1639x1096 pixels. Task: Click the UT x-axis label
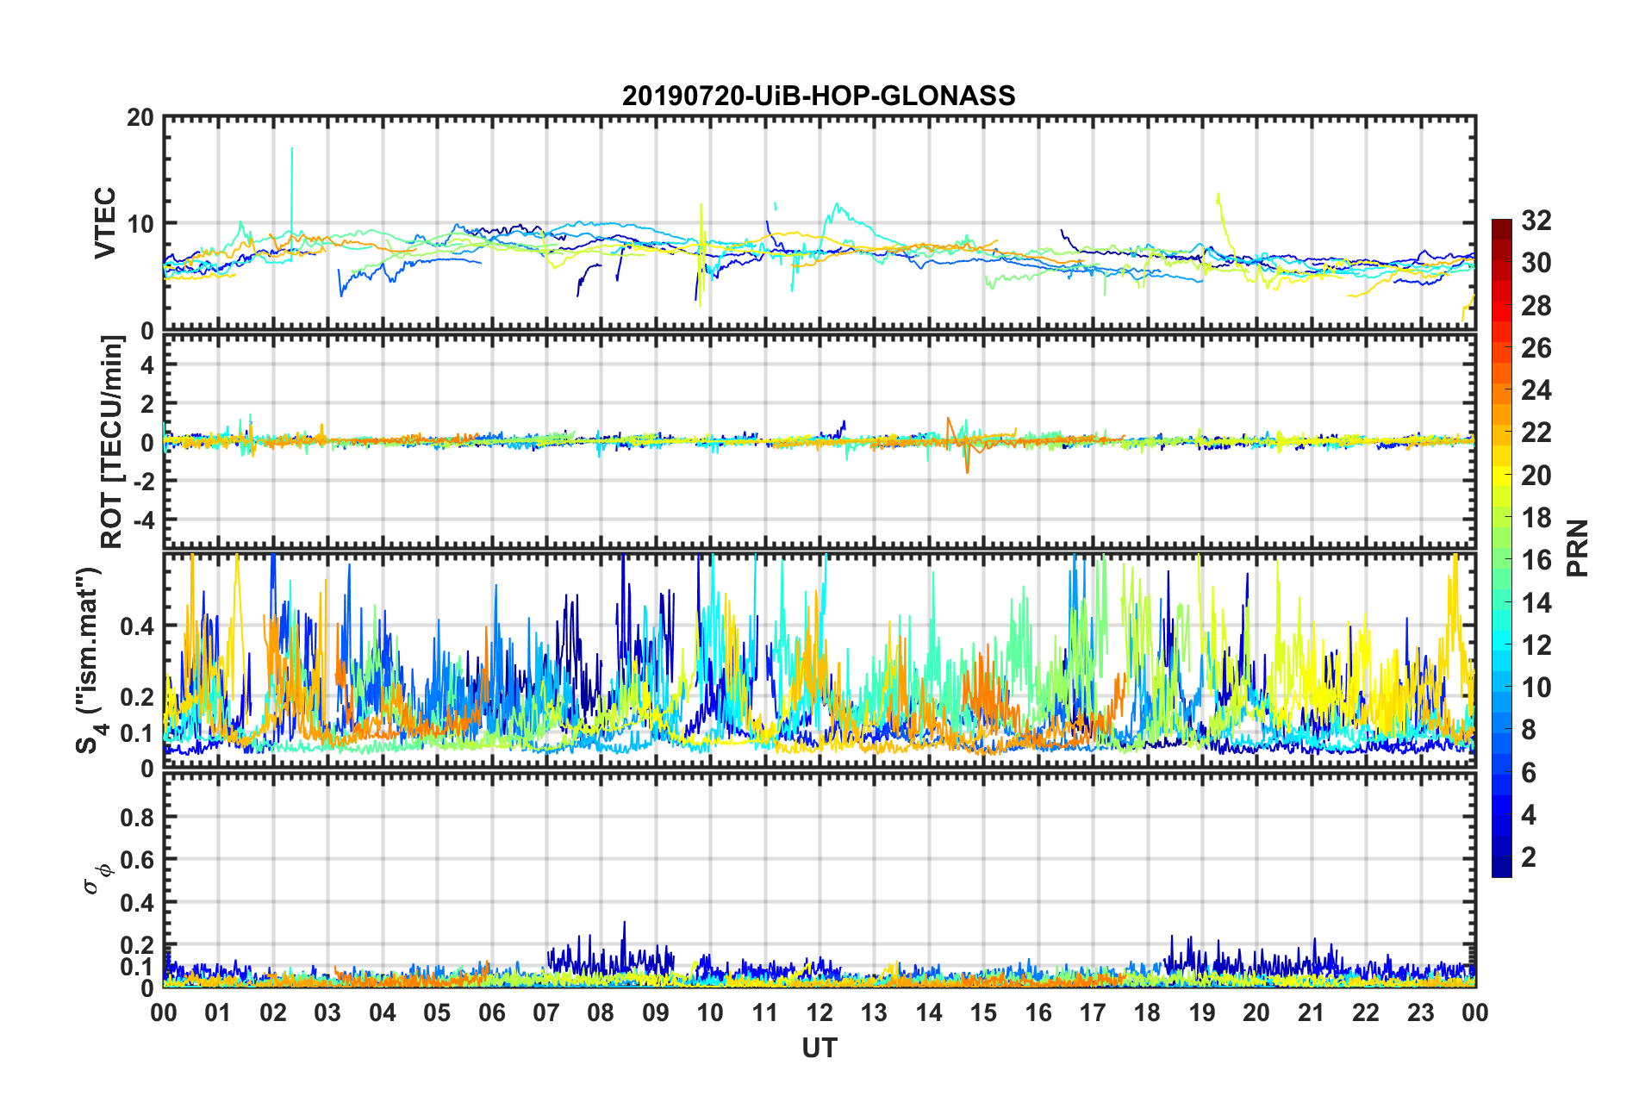(819, 1048)
